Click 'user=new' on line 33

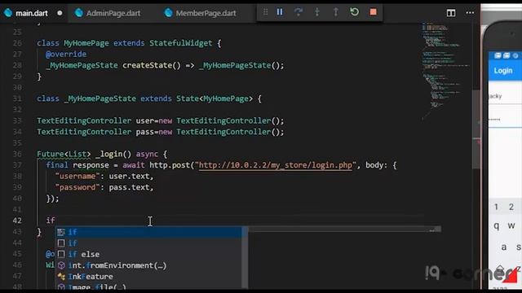point(154,121)
